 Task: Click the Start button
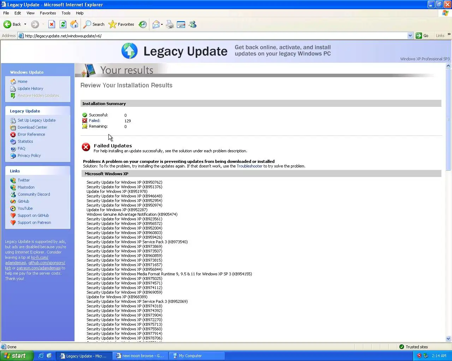17,356
